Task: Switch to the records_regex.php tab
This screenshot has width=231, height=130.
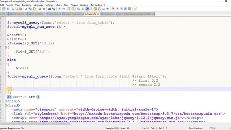Action: point(73,14)
